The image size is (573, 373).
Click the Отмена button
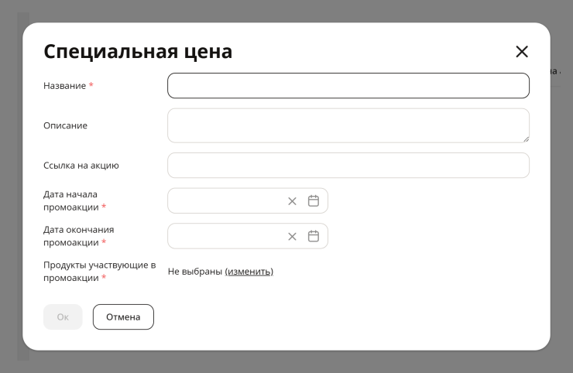coord(123,317)
